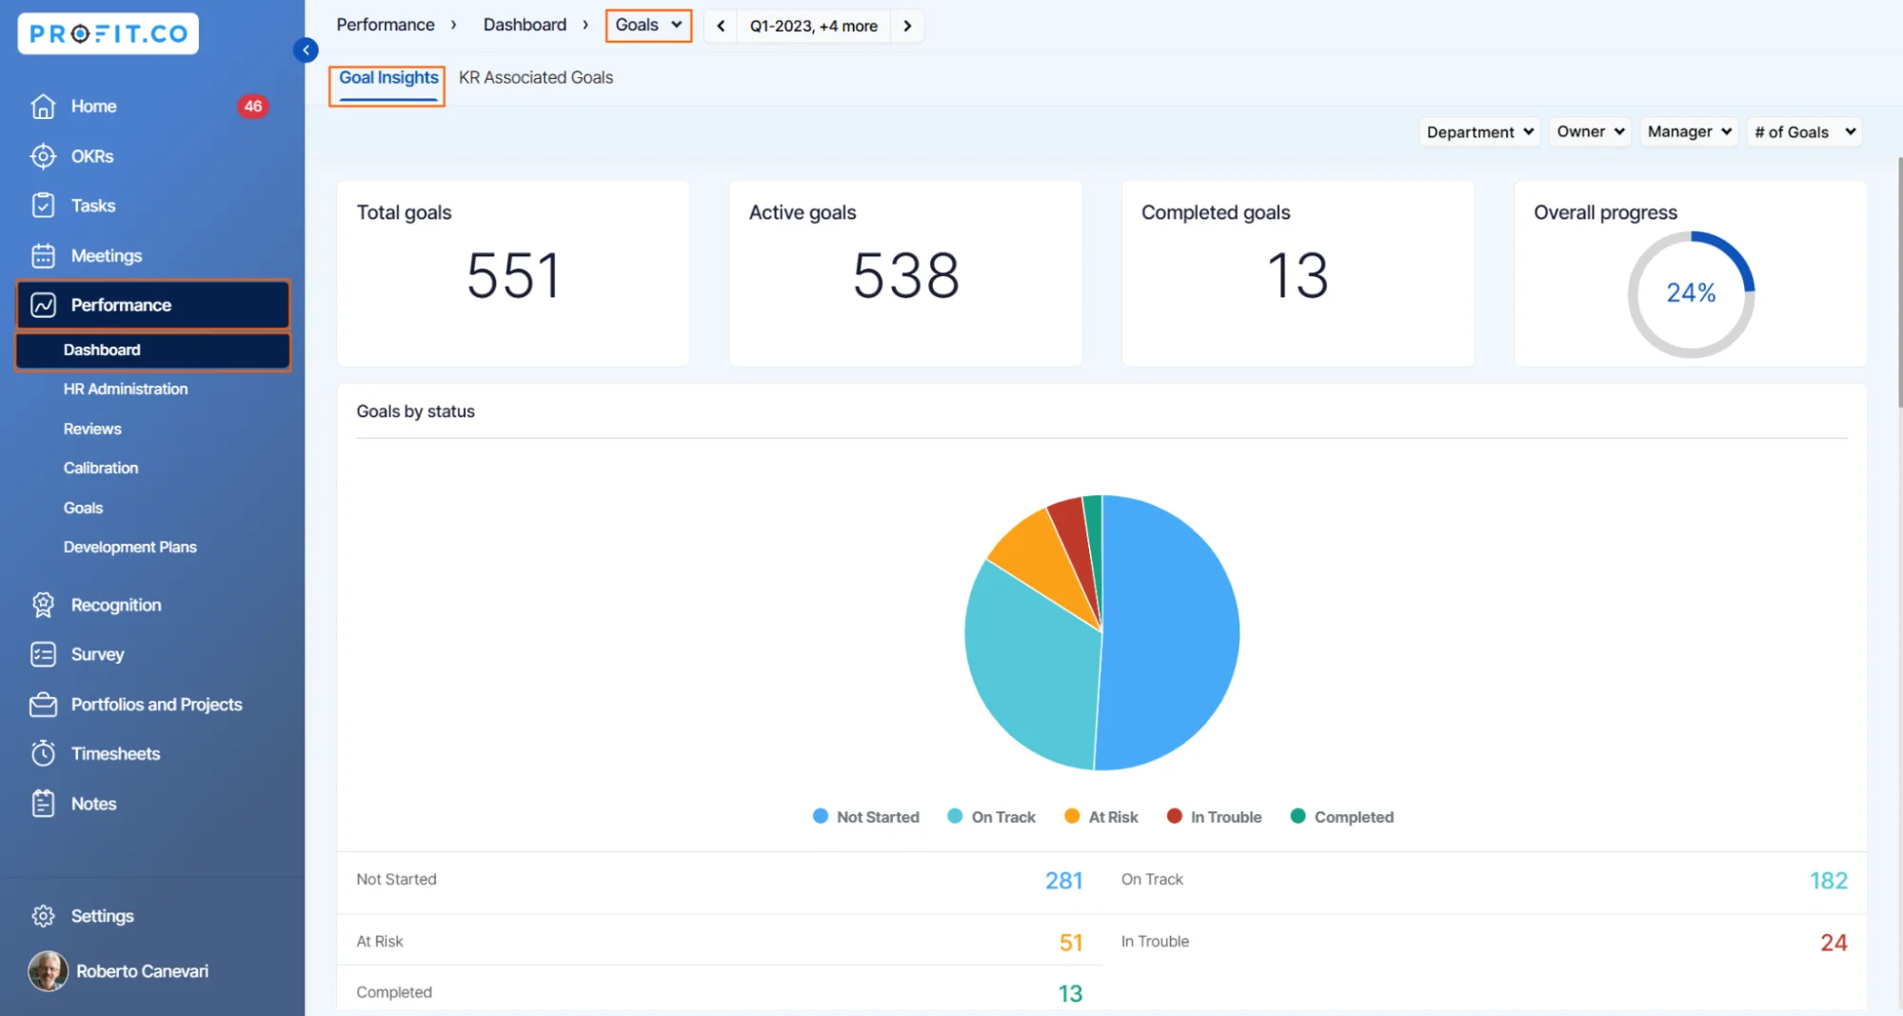
Task: Go to previous time period arrow
Action: pyautogui.click(x=721, y=26)
